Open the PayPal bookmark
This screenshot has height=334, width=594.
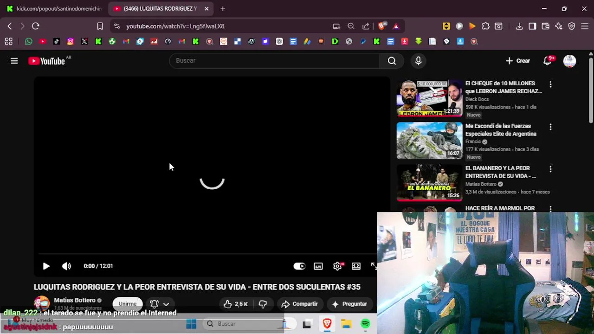click(x=363, y=42)
